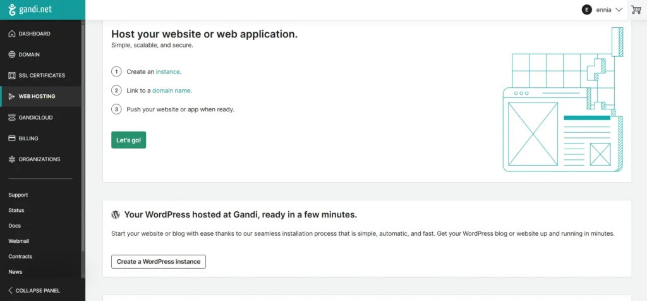This screenshot has width=647, height=301.
Task: Click the Domain globe icon
Action: 12,54
